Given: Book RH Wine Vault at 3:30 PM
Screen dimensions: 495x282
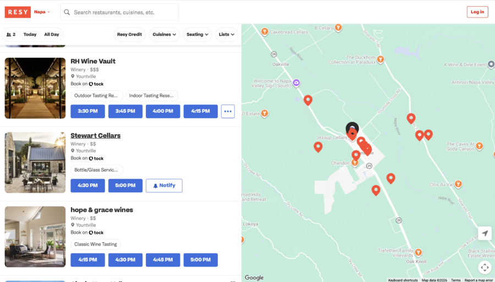Looking at the screenshot, I should pyautogui.click(x=87, y=111).
